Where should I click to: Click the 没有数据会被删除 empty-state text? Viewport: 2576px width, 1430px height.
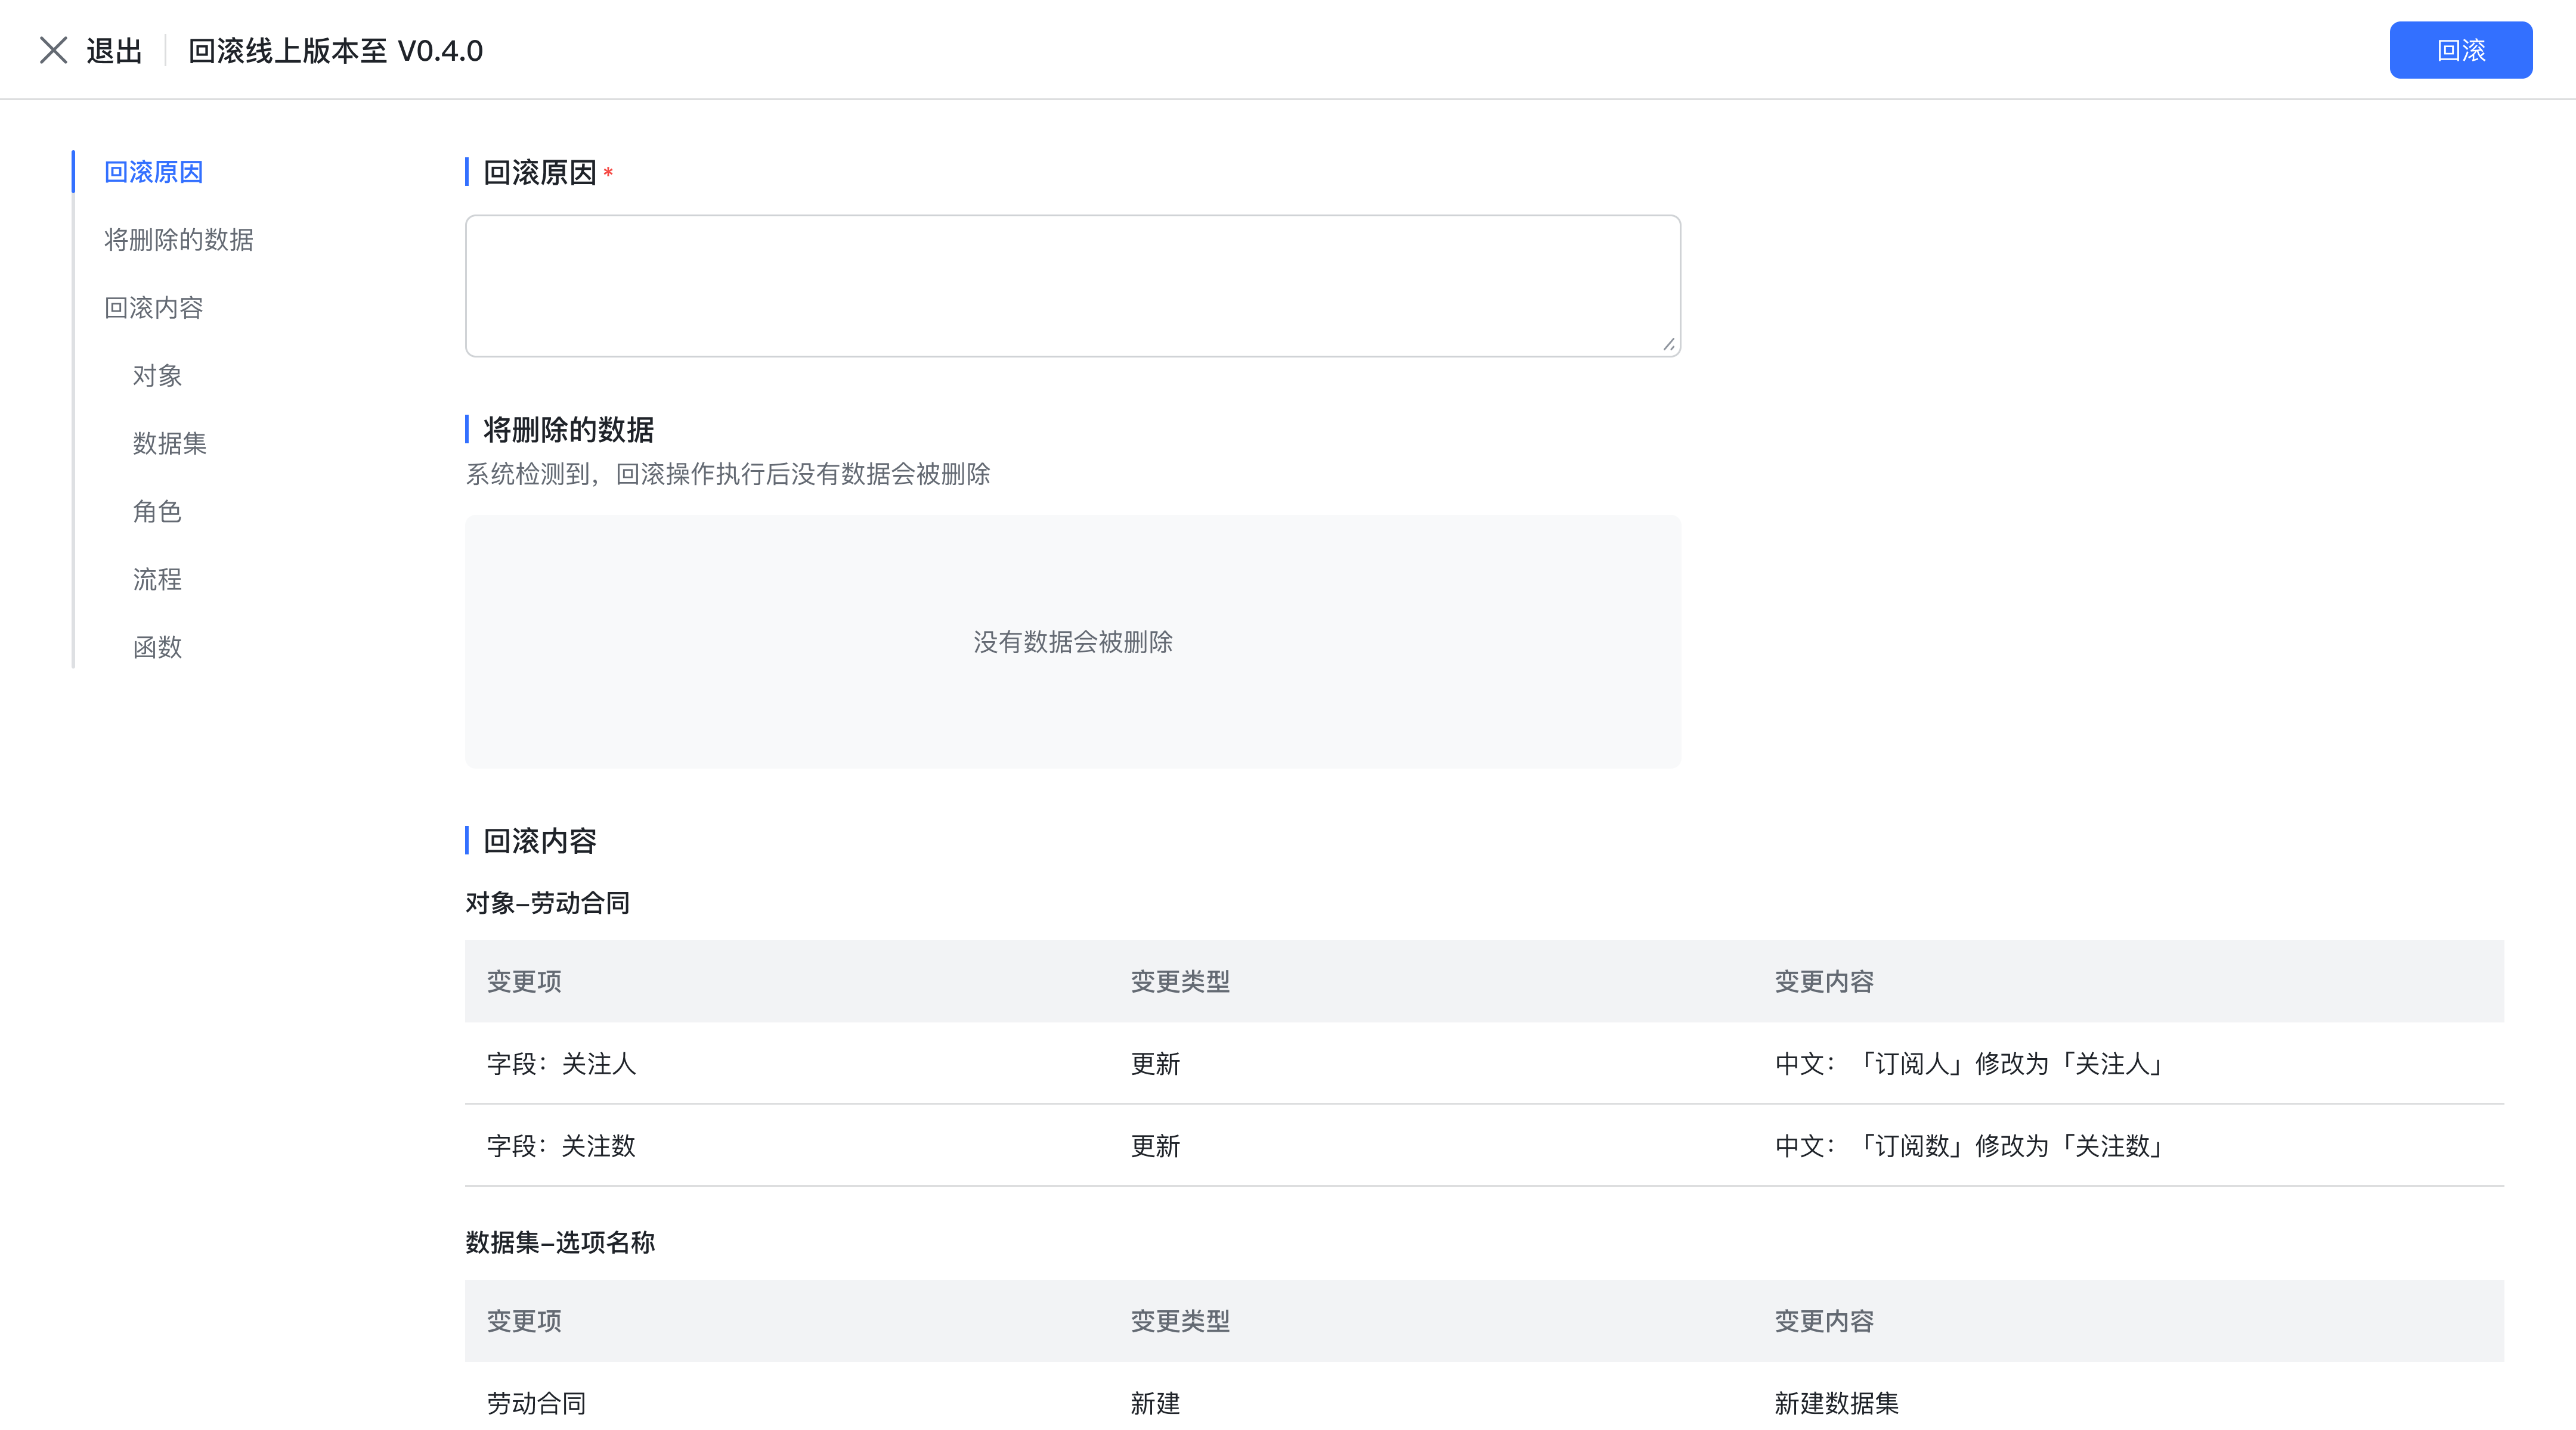(1073, 642)
